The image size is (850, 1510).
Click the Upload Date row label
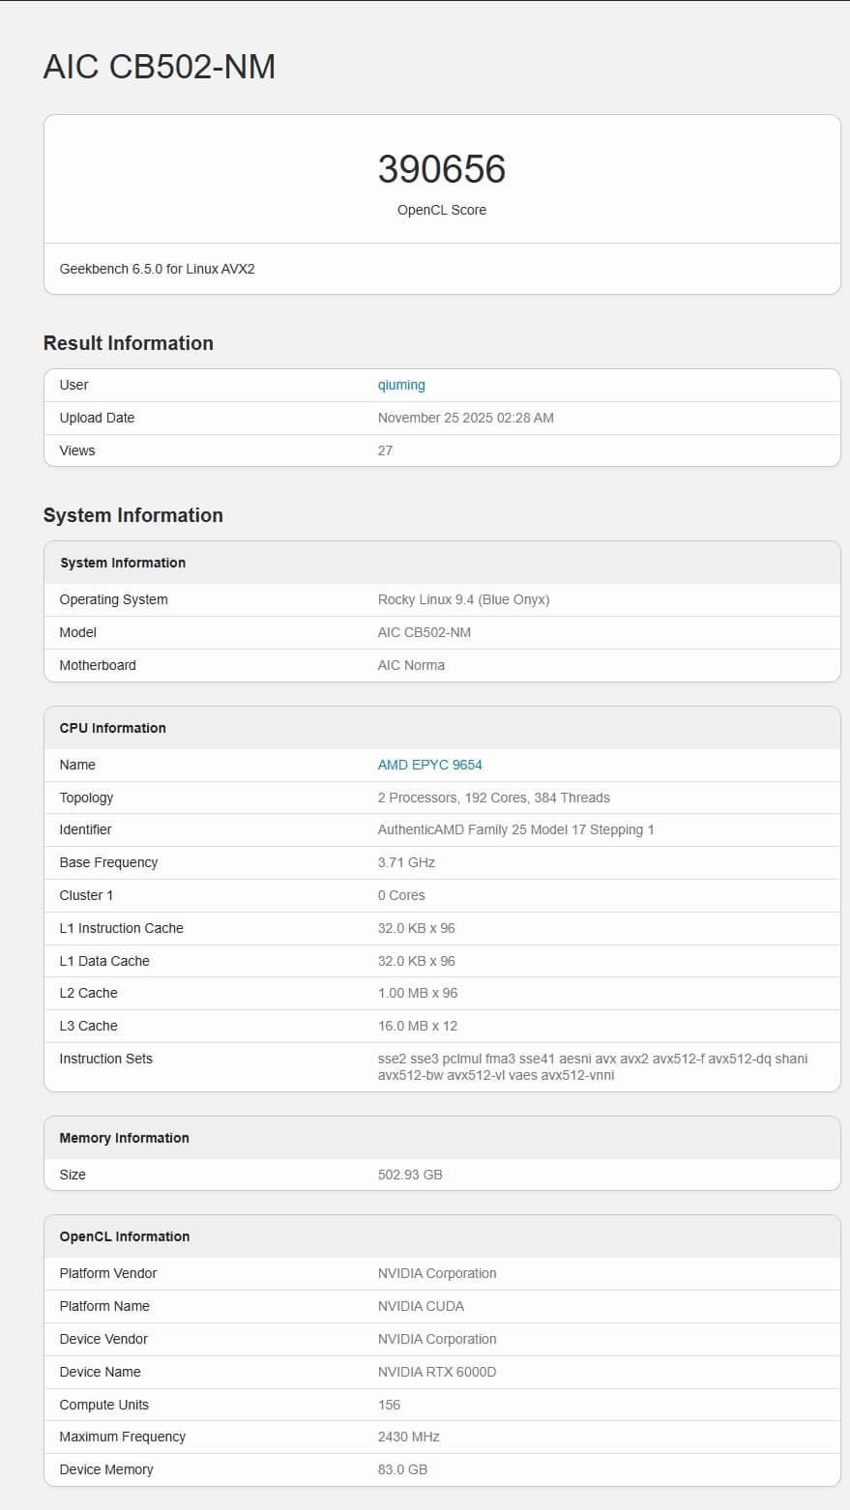(x=97, y=418)
